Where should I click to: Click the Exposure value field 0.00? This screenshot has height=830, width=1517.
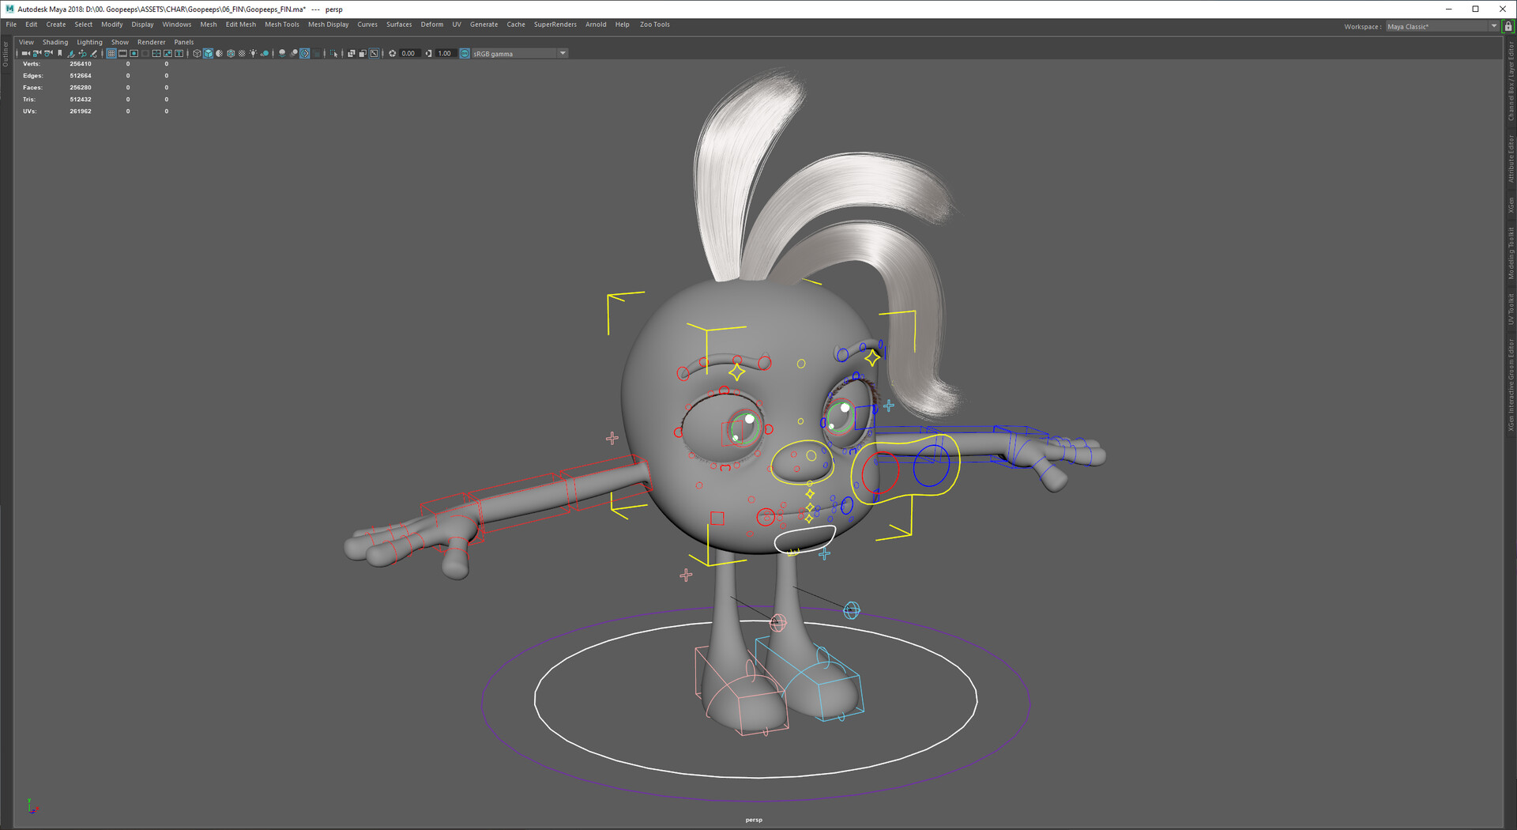pos(408,53)
